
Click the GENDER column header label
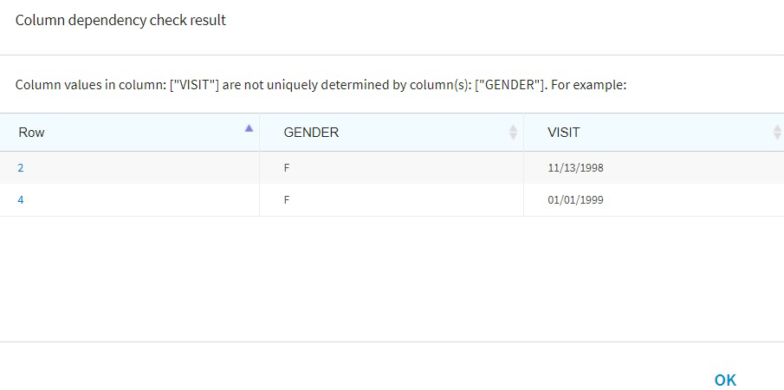311,133
